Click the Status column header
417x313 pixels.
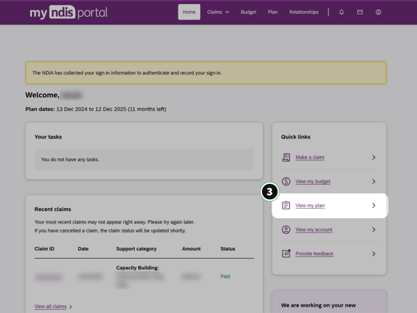coord(228,248)
